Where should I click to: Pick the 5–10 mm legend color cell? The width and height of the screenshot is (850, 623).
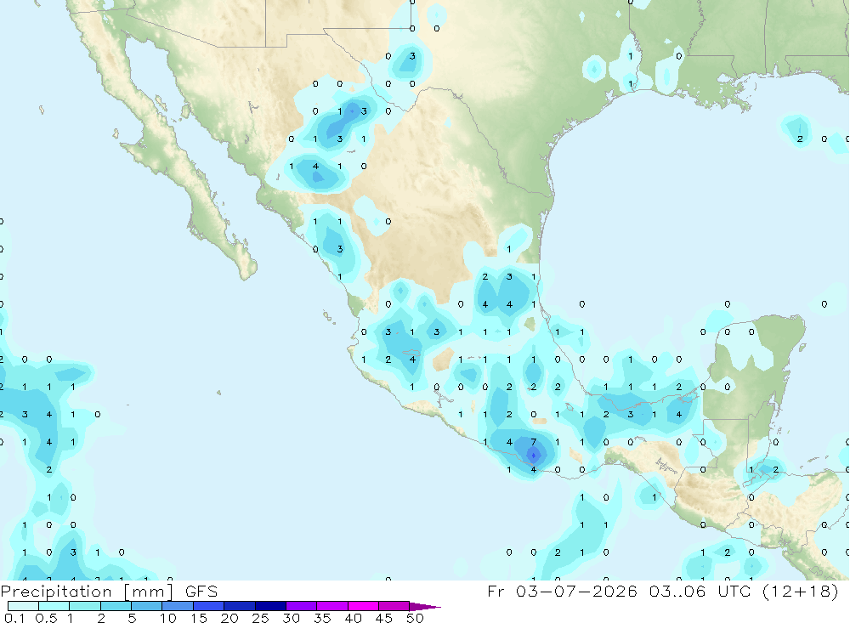(x=147, y=606)
